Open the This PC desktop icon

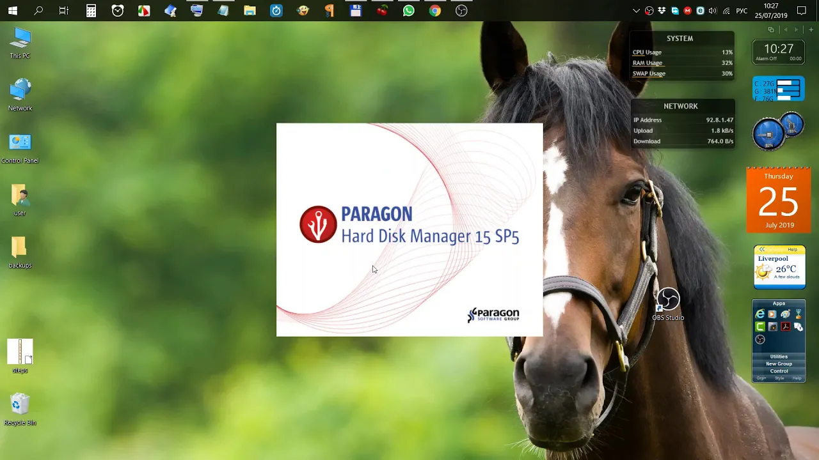pyautogui.click(x=20, y=43)
